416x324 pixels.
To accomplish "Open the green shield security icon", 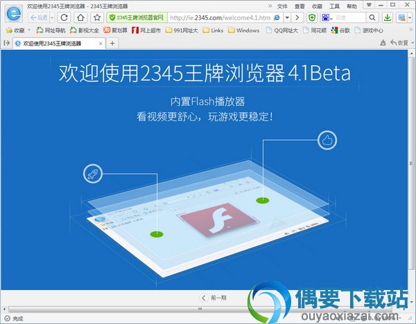I will [312, 18].
